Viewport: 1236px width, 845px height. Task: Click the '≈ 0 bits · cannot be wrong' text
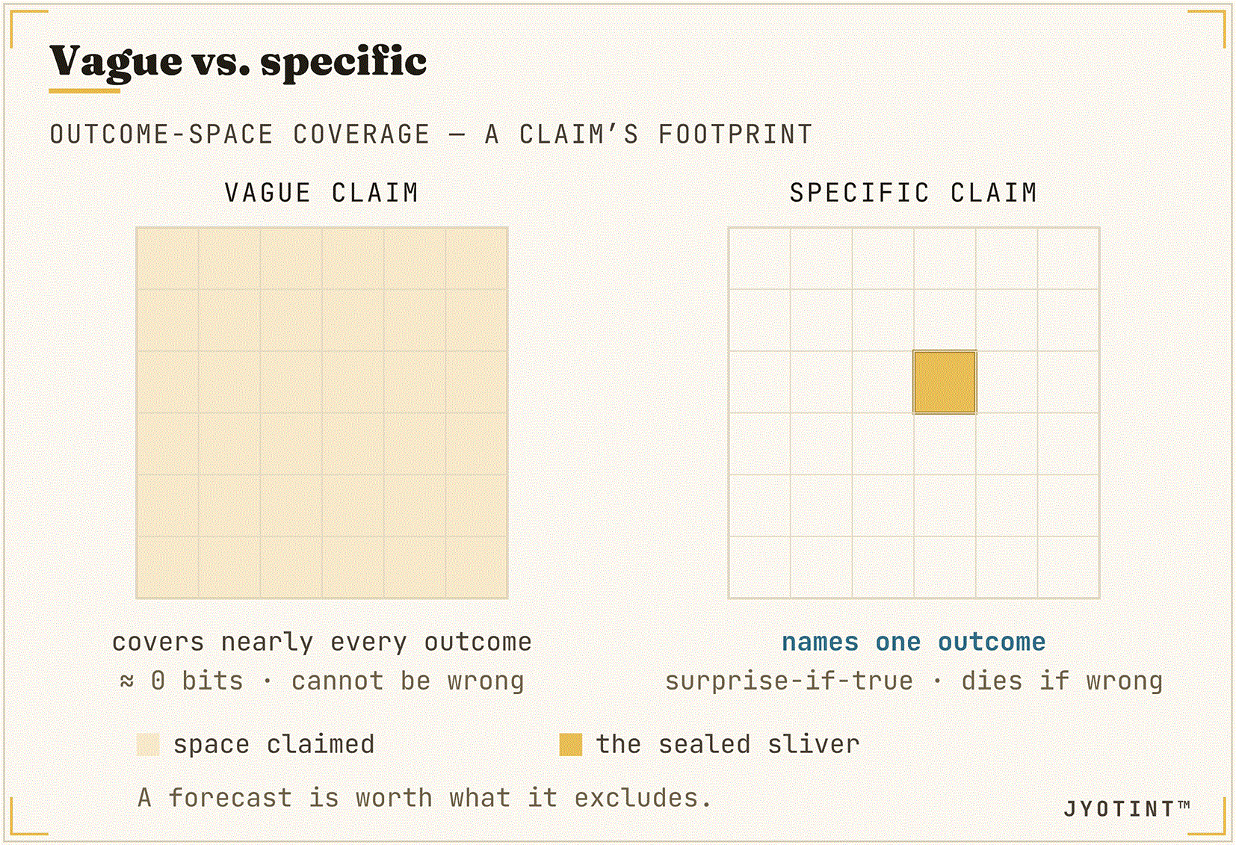(x=322, y=681)
